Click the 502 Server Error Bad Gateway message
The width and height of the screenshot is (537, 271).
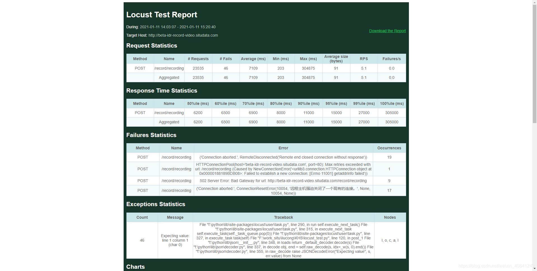(x=283, y=181)
